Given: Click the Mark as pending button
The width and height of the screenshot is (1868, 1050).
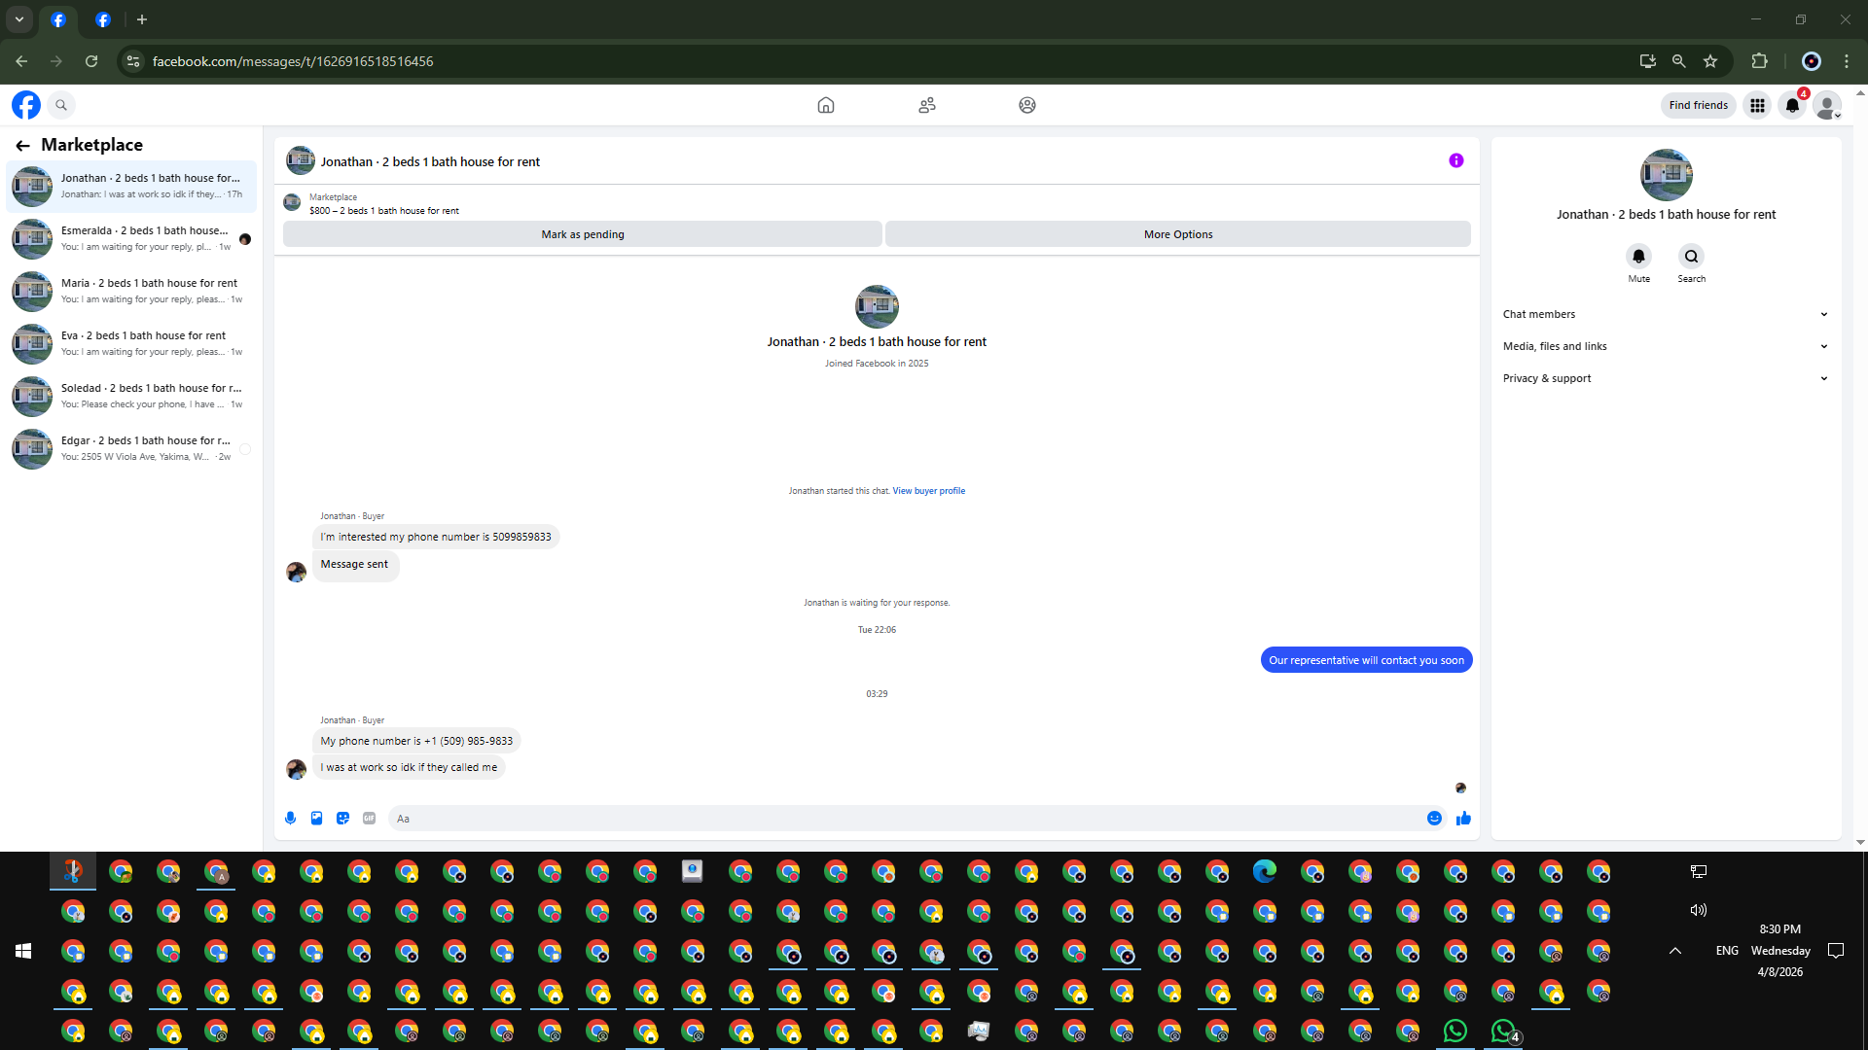Looking at the screenshot, I should coord(582,234).
